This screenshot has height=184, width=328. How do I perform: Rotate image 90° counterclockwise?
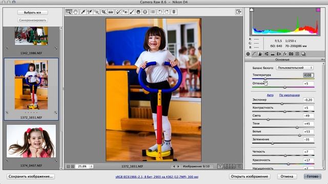pyautogui.click(x=160, y=12)
